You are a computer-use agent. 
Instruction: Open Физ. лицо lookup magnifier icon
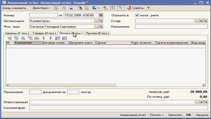101,26
